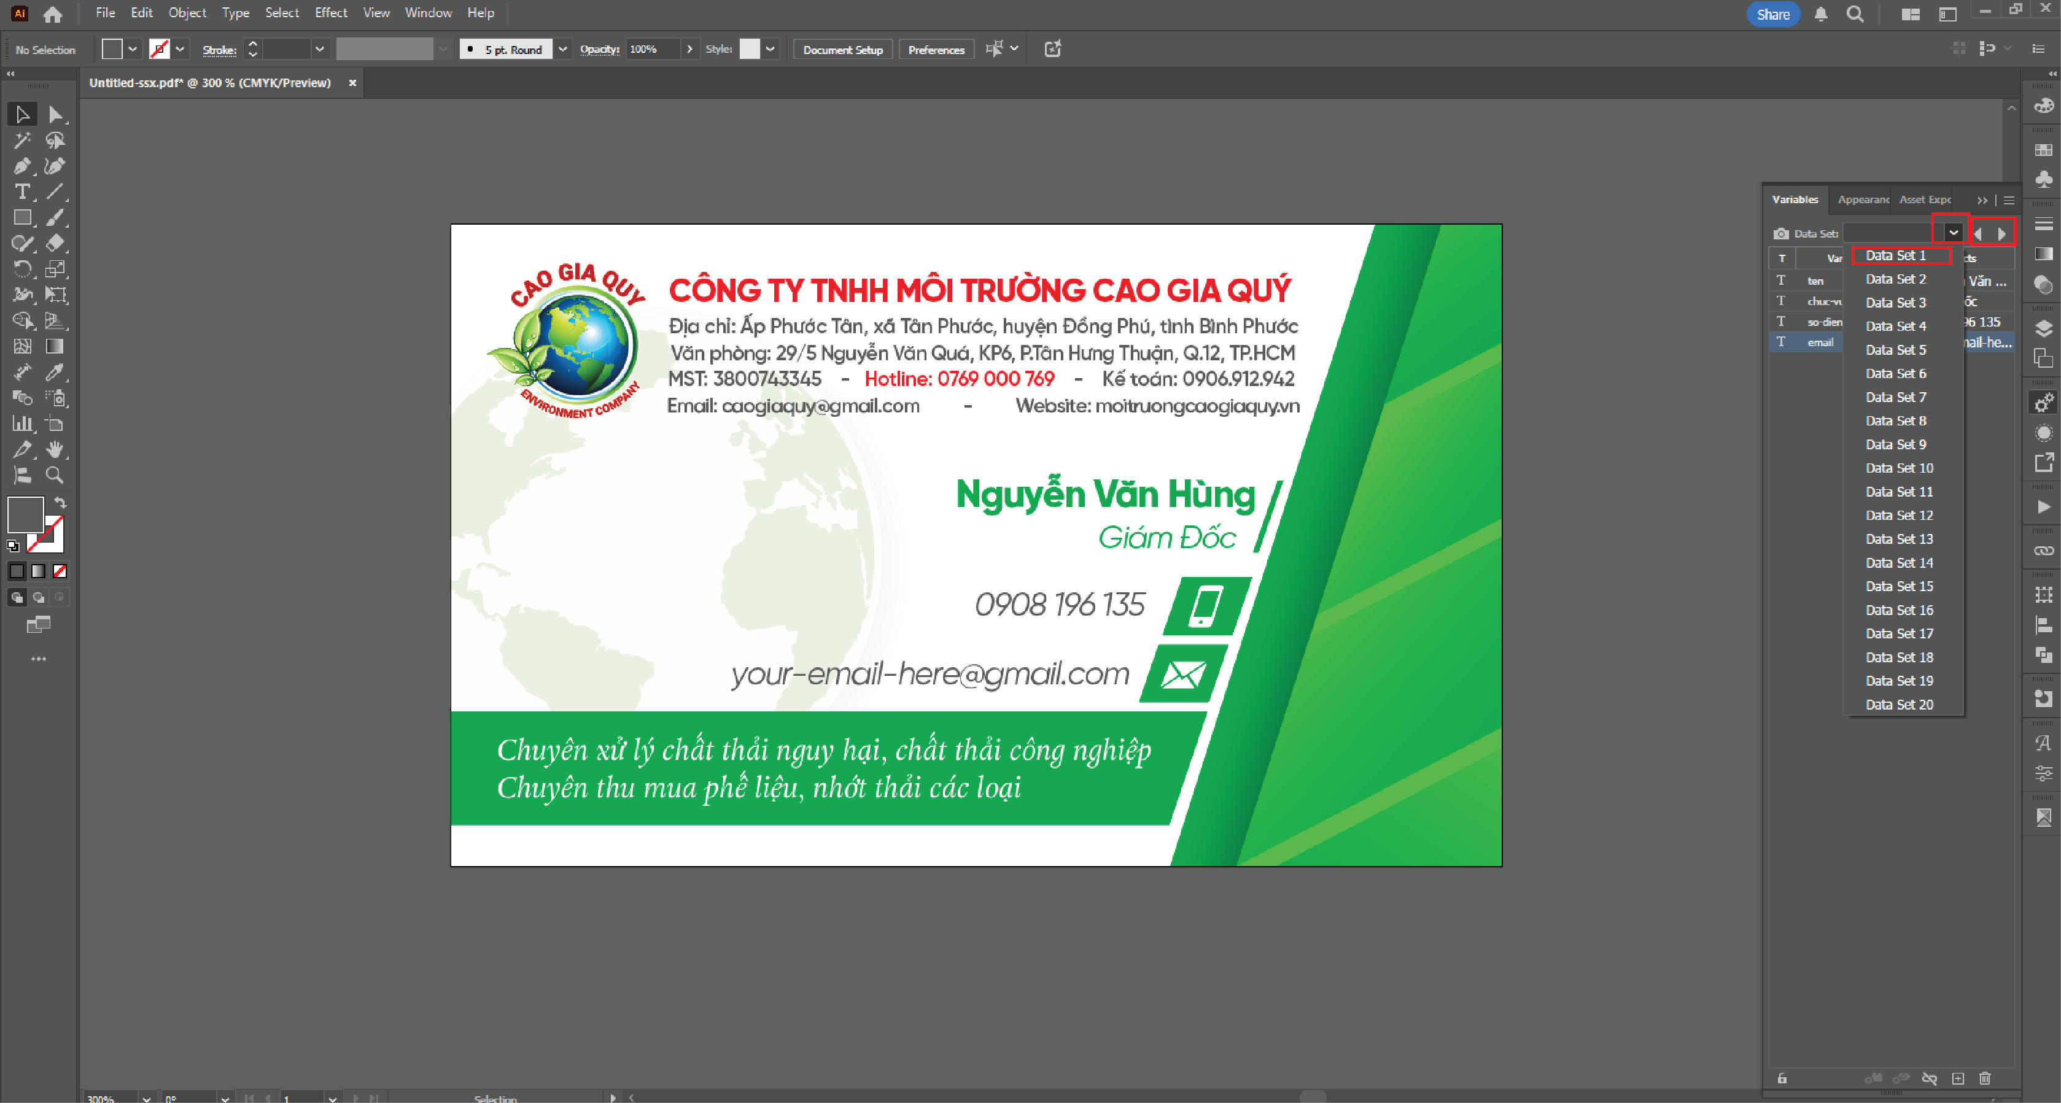Image resolution: width=2061 pixels, height=1103 pixels.
Task: Select the Gradient tool
Action: (x=55, y=346)
